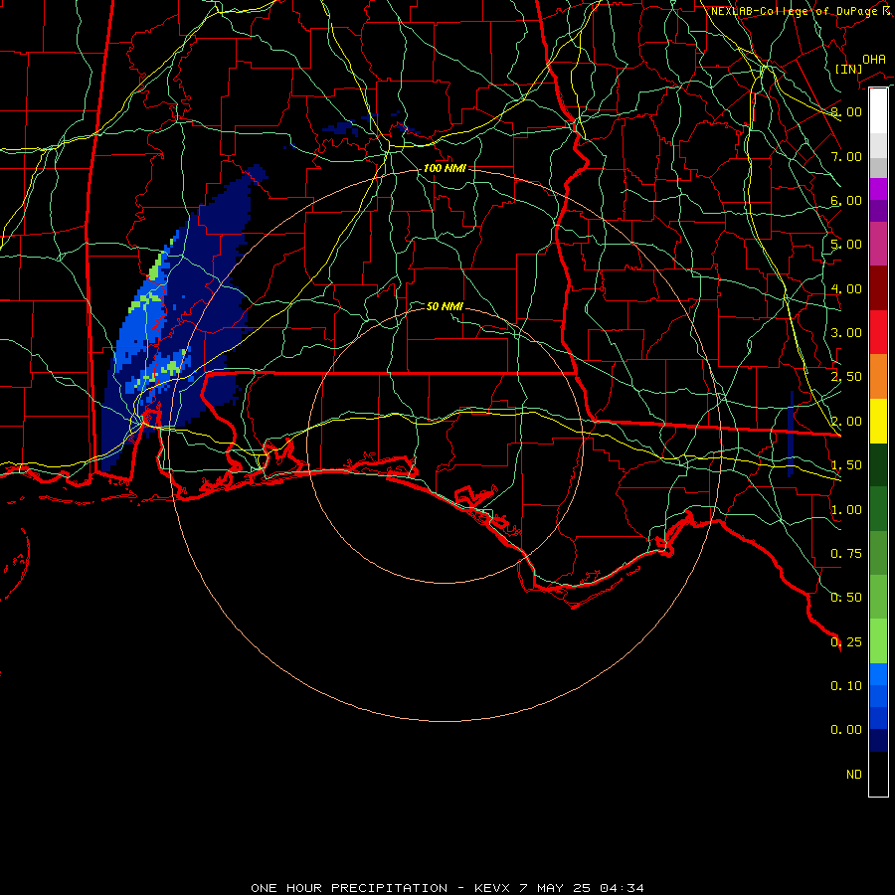Viewport: 895px width, 895px height.
Task: Select the [IN] units label
Action: click(849, 69)
